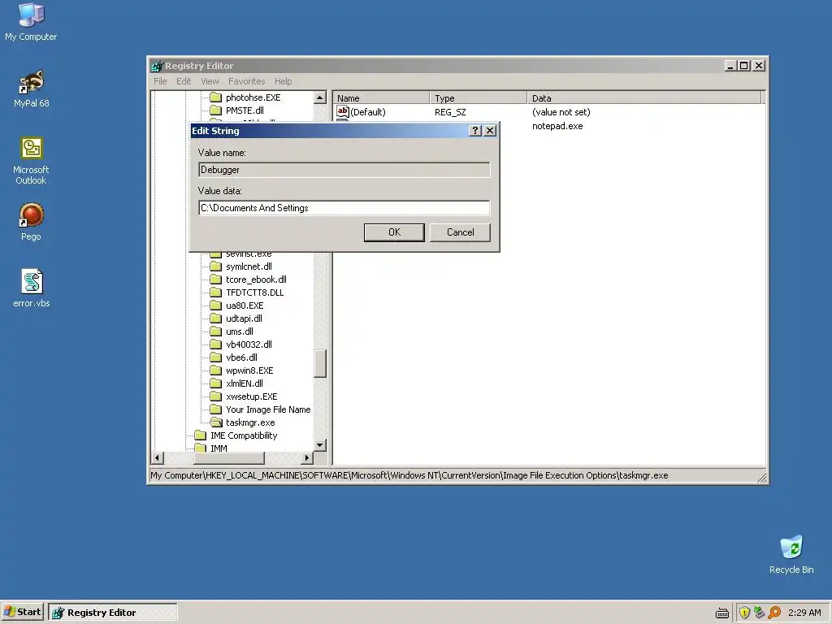Image resolution: width=832 pixels, height=624 pixels.
Task: Click the tree vertical scrollbar thumb
Action: point(320,363)
